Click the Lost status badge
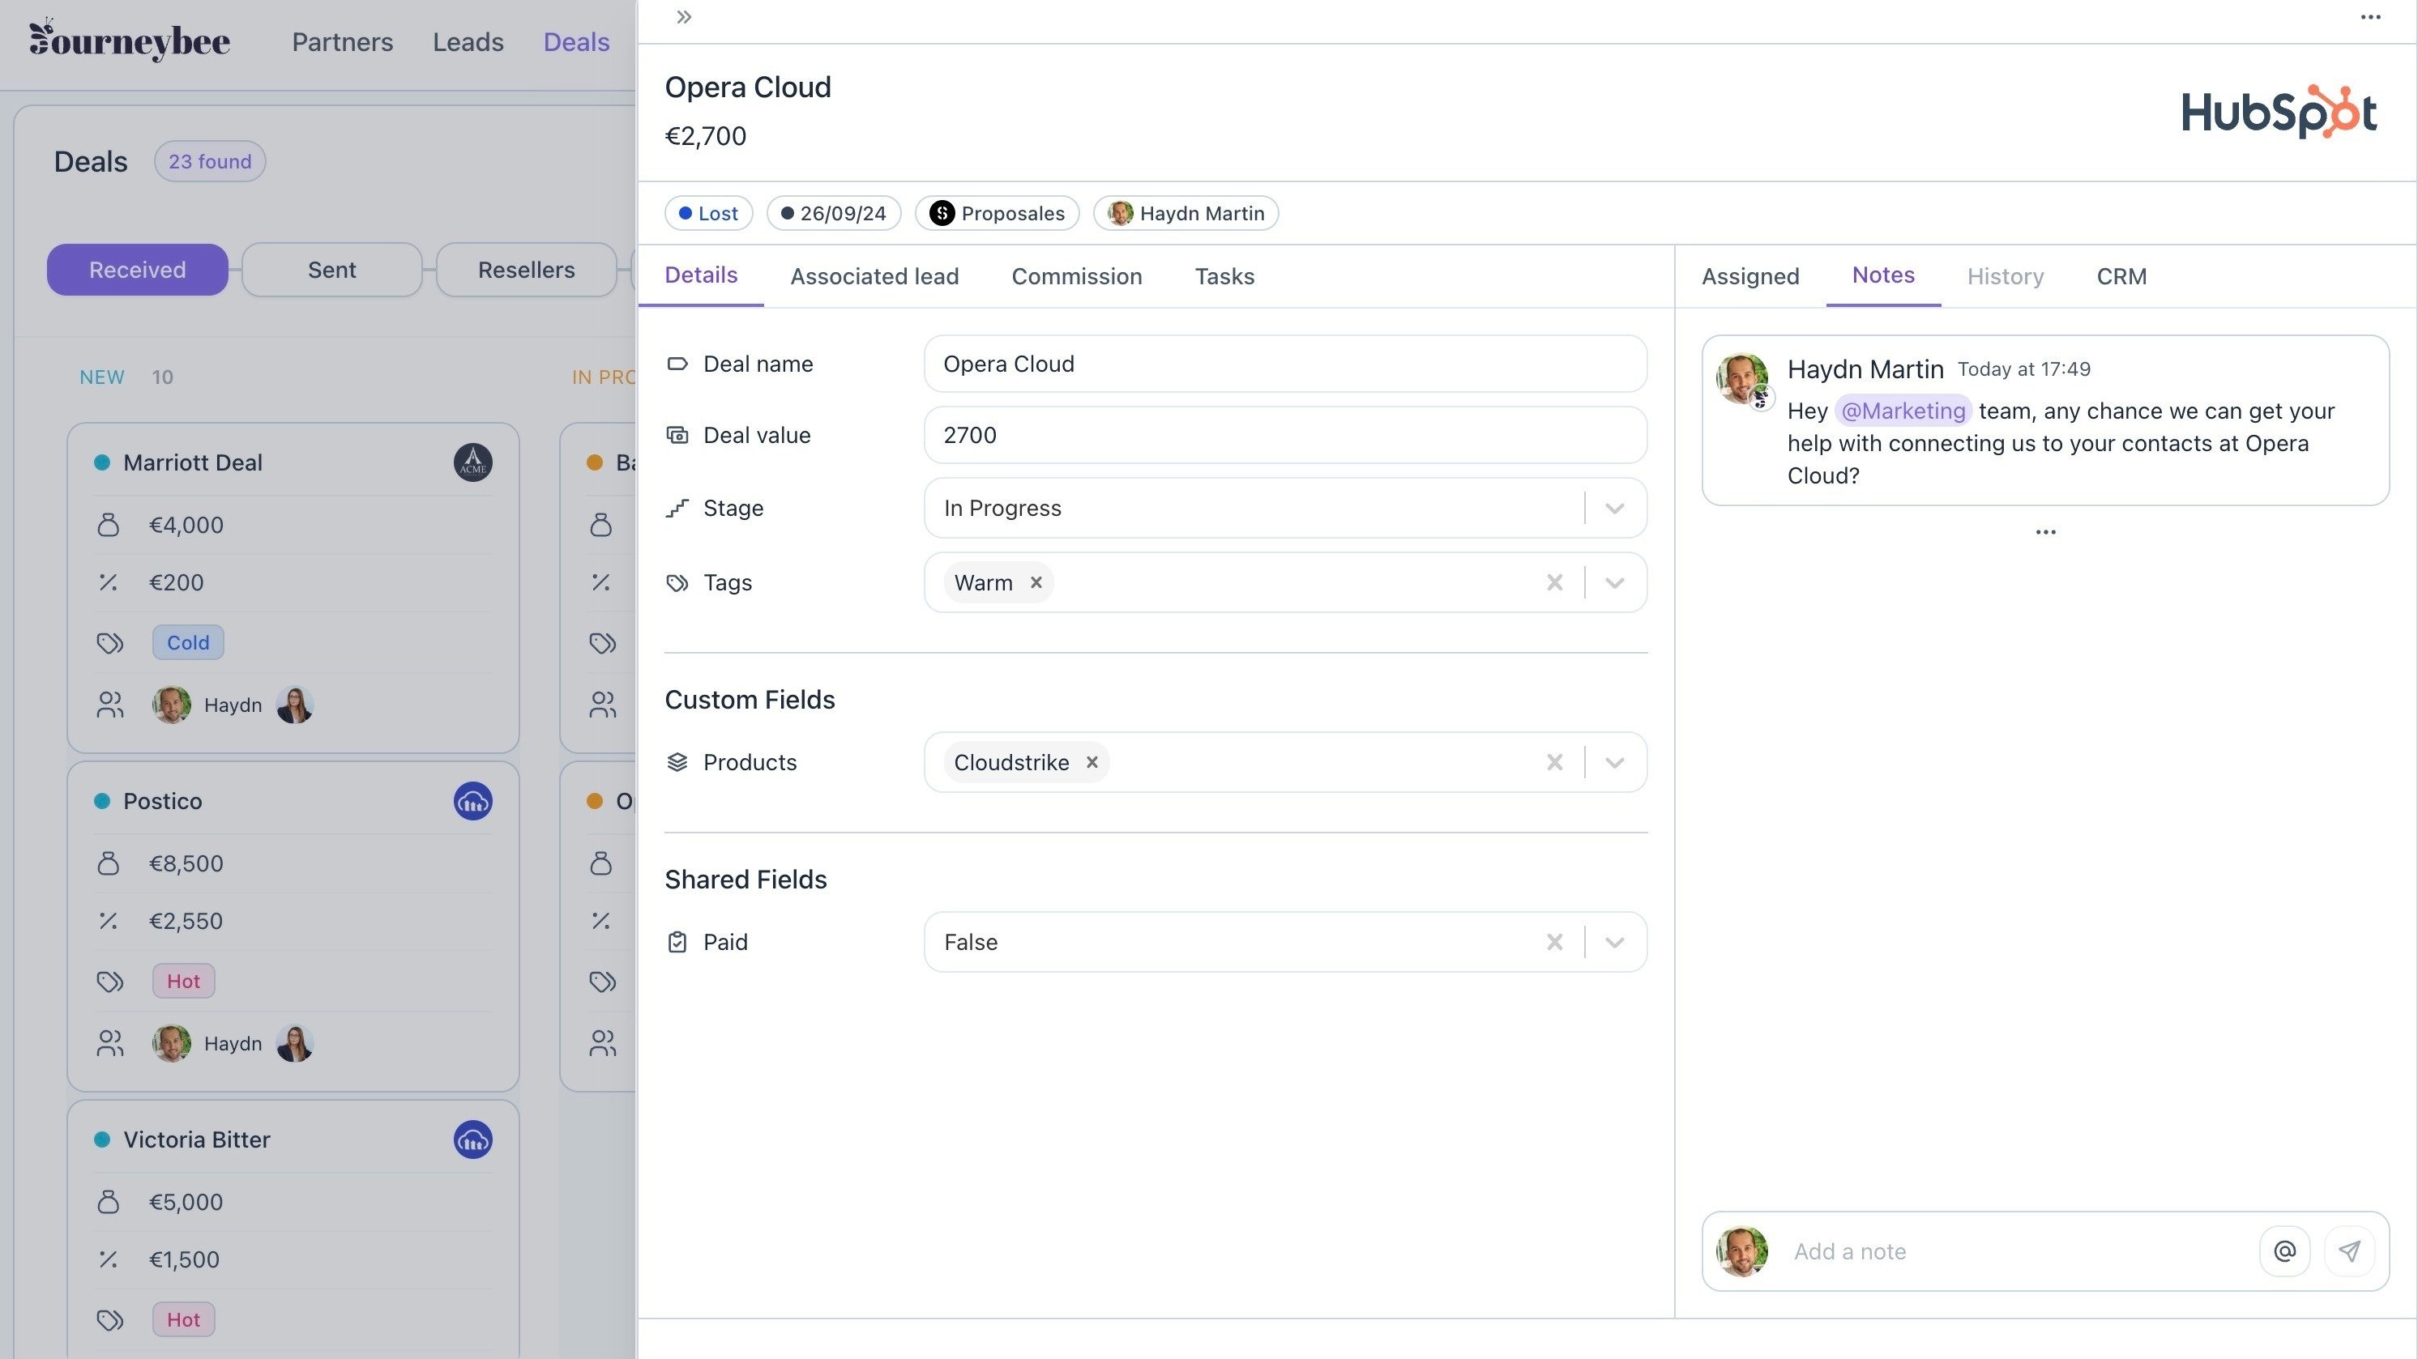The height and width of the screenshot is (1359, 2418). click(x=709, y=213)
